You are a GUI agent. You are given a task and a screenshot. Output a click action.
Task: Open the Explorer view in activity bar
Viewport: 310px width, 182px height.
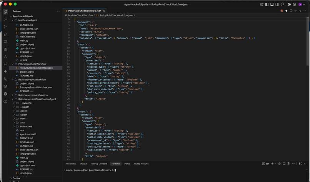click(x=5, y=12)
